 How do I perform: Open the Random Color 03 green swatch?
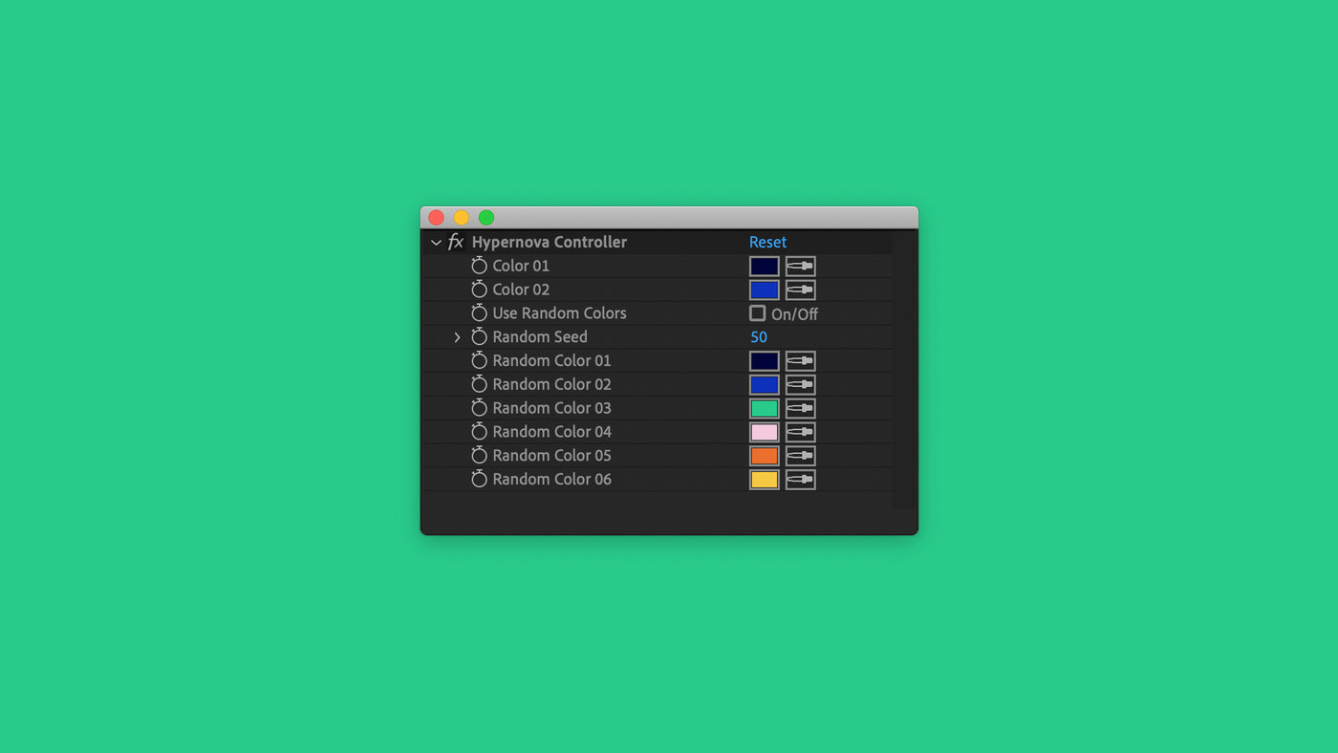point(765,408)
